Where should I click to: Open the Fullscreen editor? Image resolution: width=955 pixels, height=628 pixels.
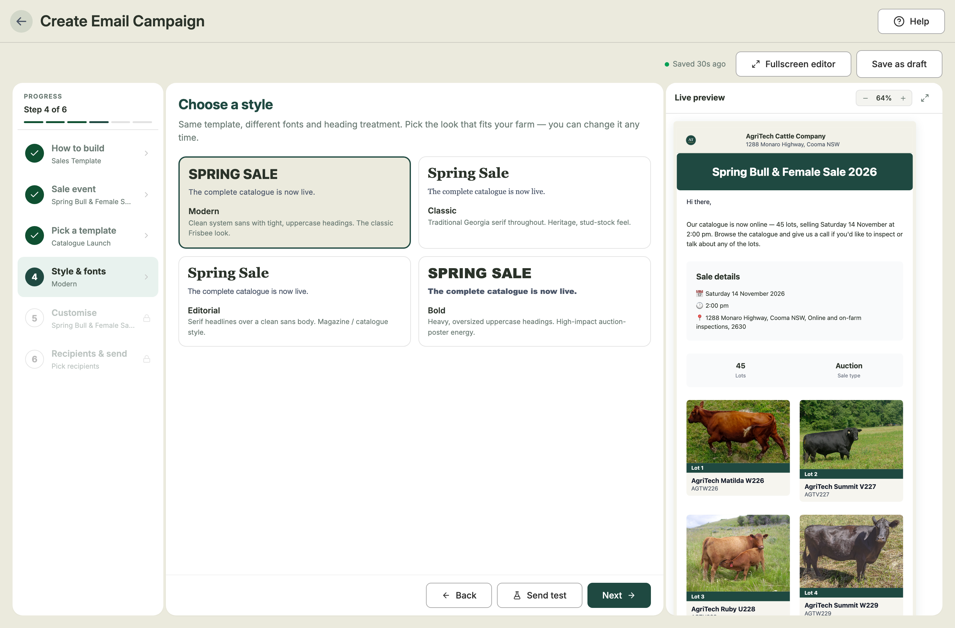pyautogui.click(x=793, y=64)
